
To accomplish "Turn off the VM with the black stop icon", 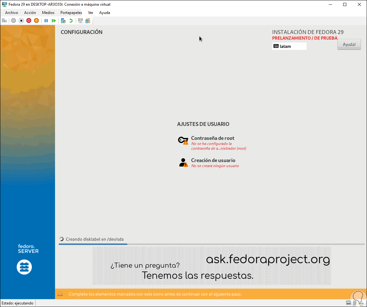I will point(21,21).
